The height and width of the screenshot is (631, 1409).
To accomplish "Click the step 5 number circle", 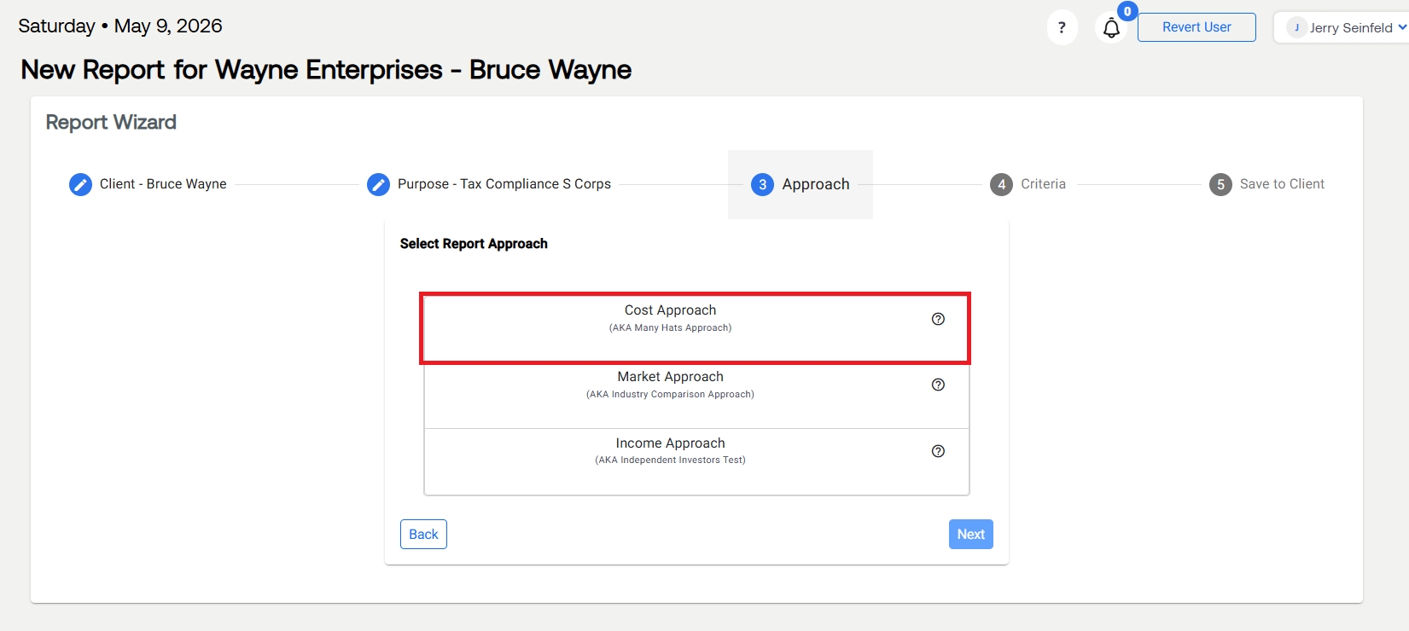I will tap(1220, 184).
